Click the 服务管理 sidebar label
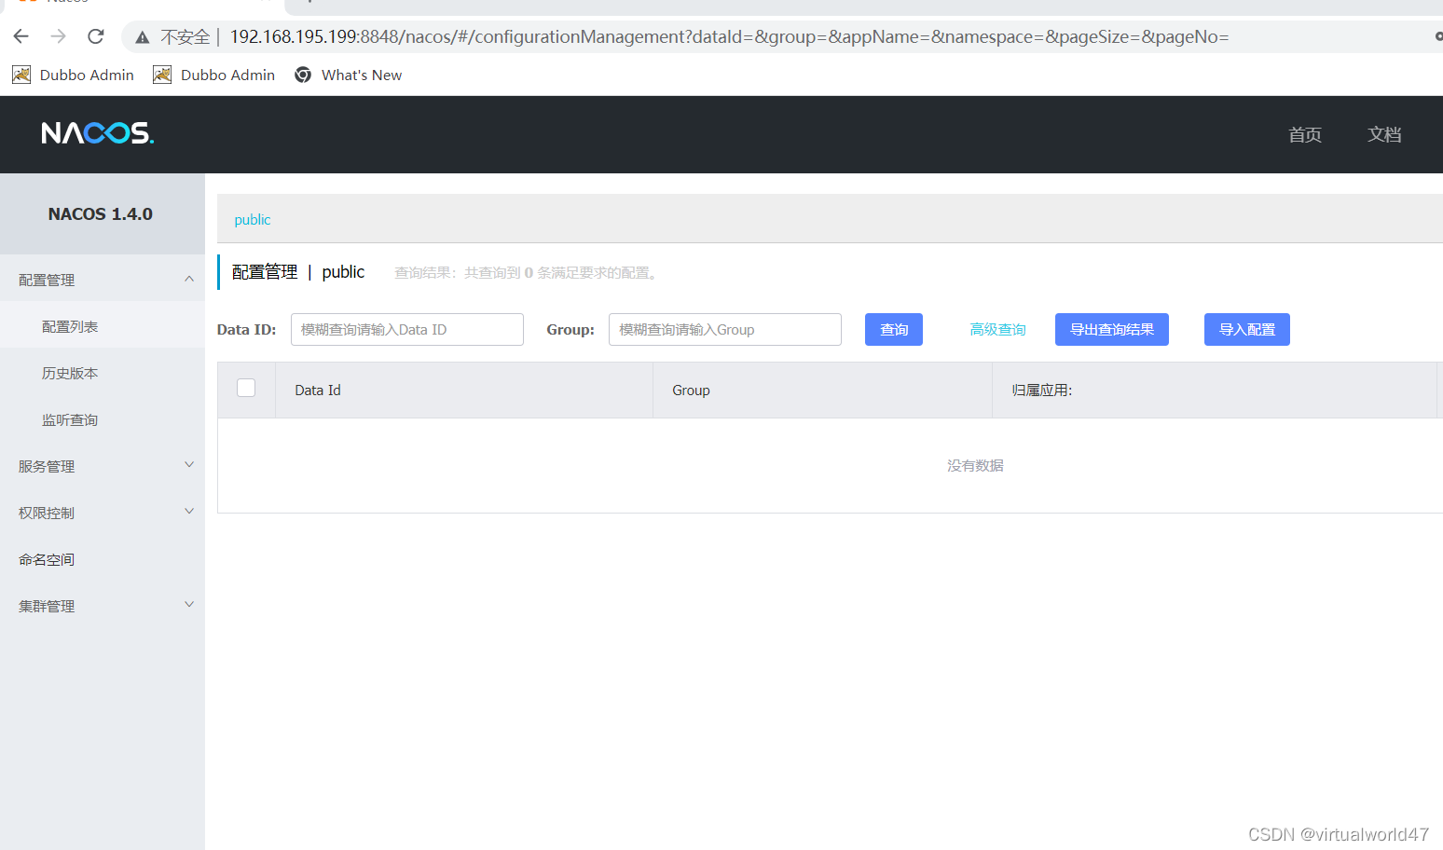The width and height of the screenshot is (1443, 850). click(47, 466)
